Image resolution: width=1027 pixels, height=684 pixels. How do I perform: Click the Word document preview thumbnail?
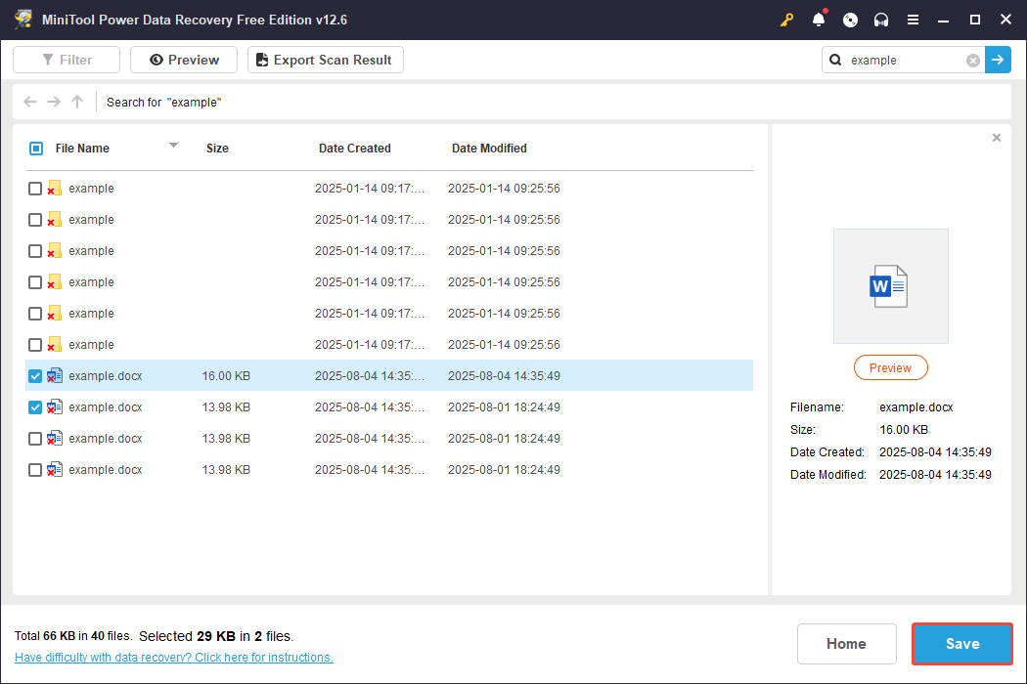(891, 286)
